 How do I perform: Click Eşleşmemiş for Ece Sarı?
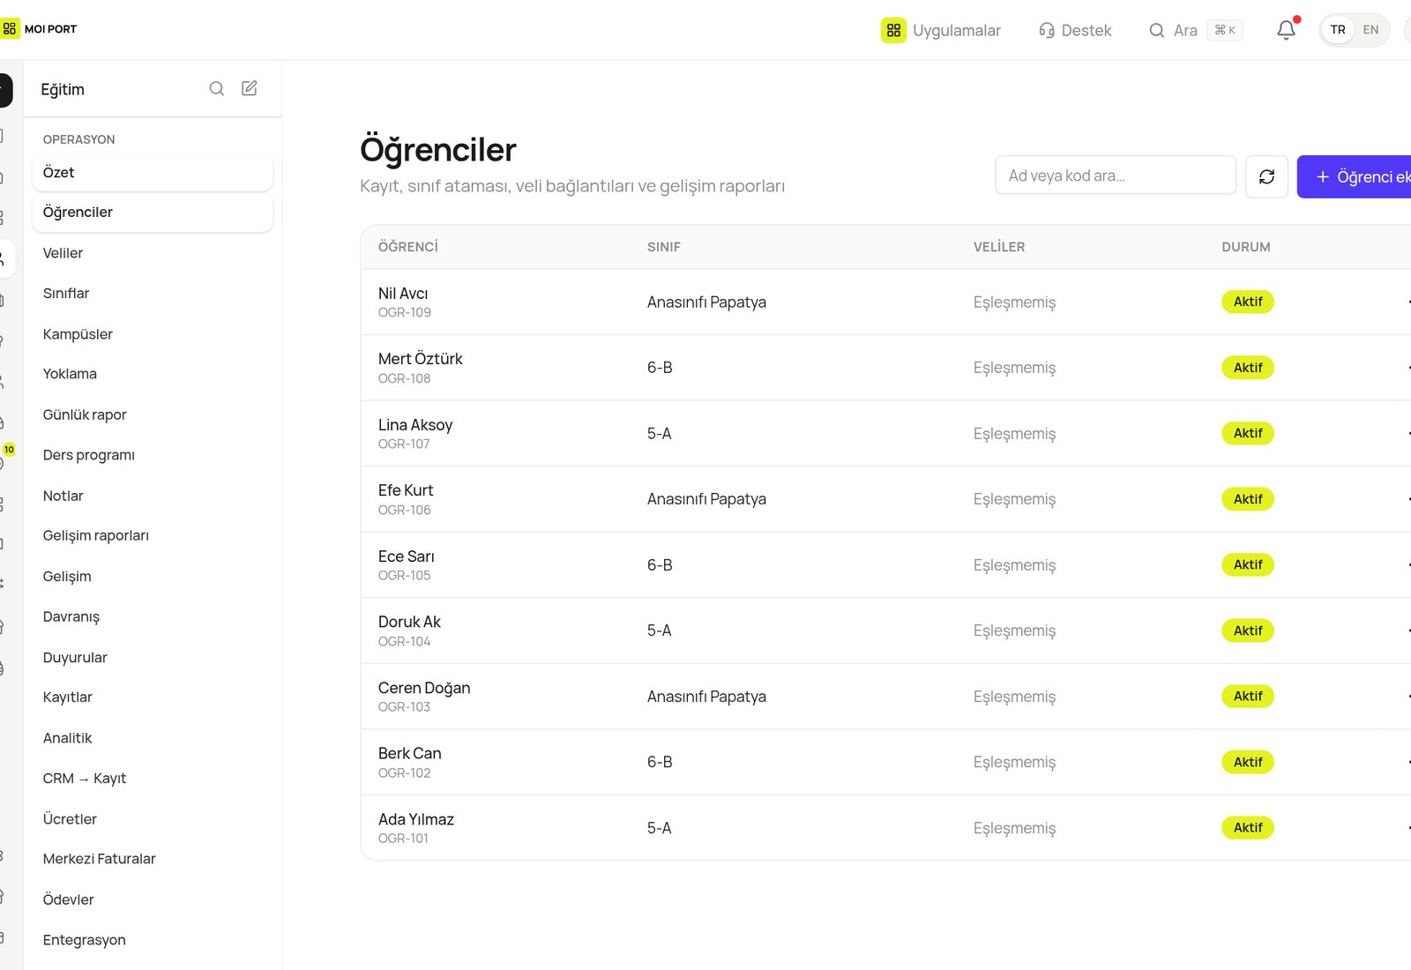pyautogui.click(x=1014, y=565)
